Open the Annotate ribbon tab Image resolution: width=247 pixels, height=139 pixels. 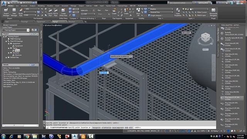65,6
